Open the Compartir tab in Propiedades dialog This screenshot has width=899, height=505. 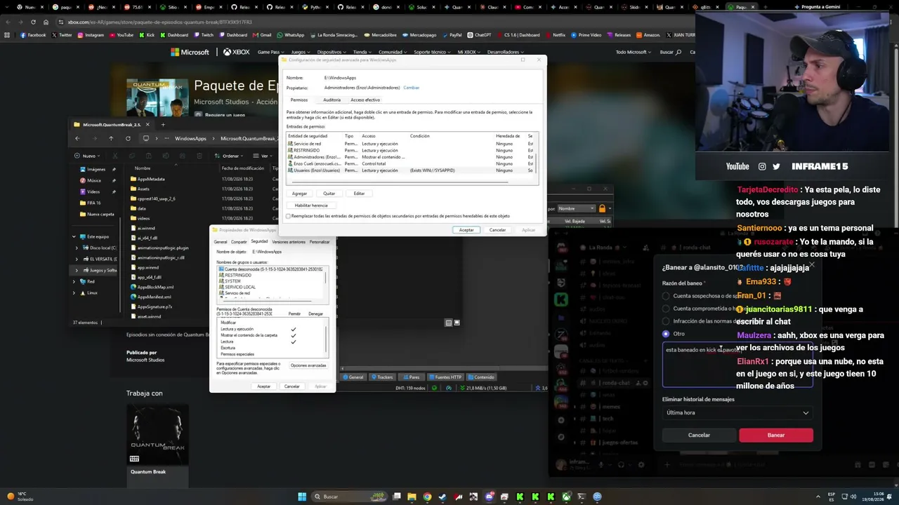coord(239,242)
